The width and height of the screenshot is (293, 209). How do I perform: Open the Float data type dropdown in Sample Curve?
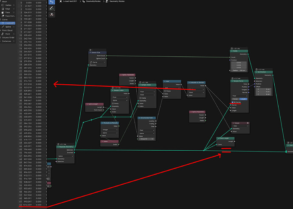pos(239,96)
